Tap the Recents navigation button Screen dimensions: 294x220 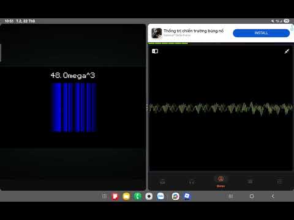pyautogui.click(x=230, y=196)
